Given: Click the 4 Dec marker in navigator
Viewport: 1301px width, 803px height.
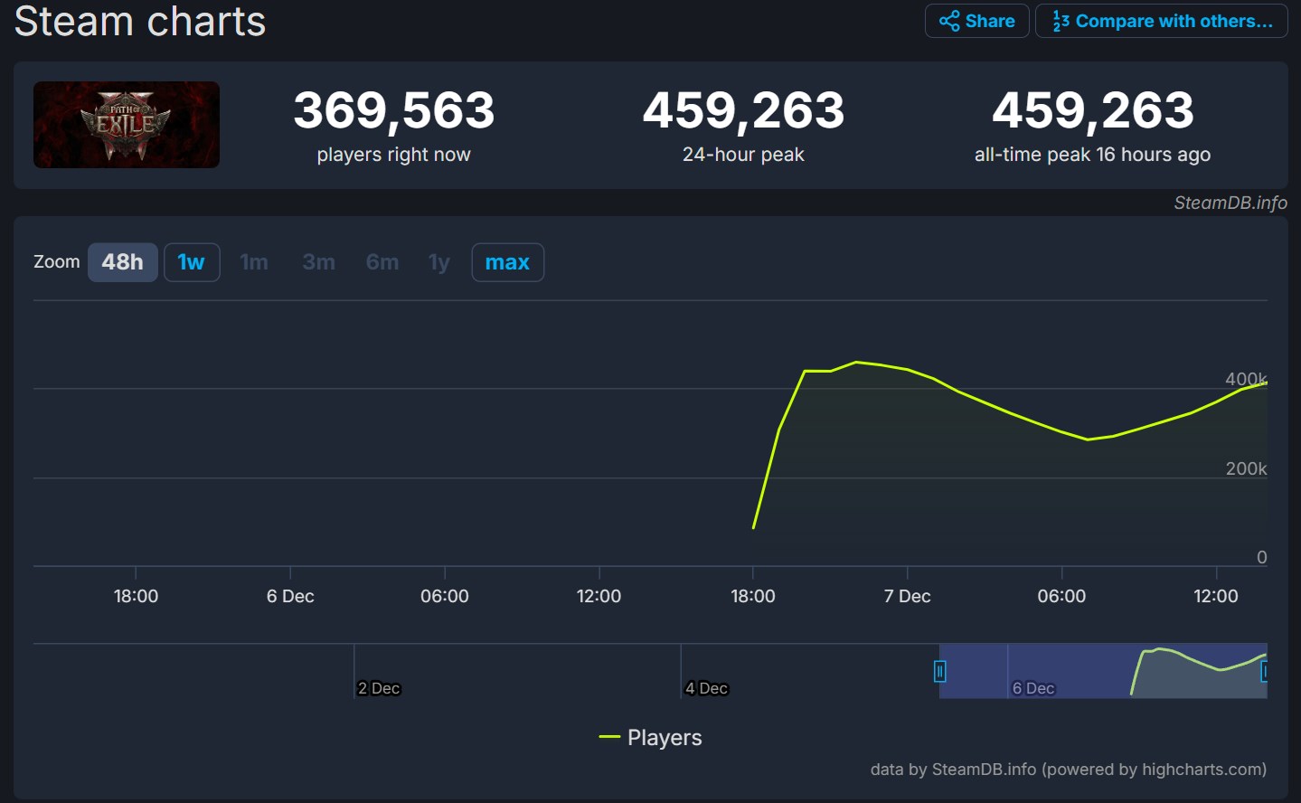Looking at the screenshot, I should 706,688.
